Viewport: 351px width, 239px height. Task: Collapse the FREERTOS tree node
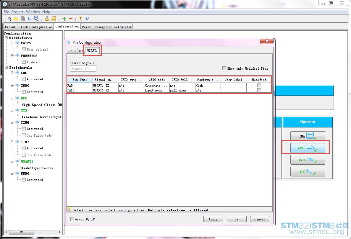[12, 55]
